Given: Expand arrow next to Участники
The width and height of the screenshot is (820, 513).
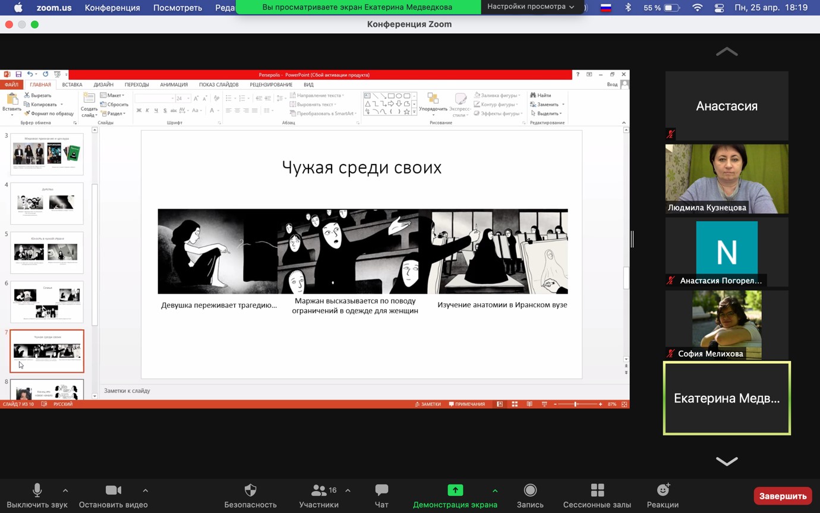Looking at the screenshot, I should tap(348, 490).
